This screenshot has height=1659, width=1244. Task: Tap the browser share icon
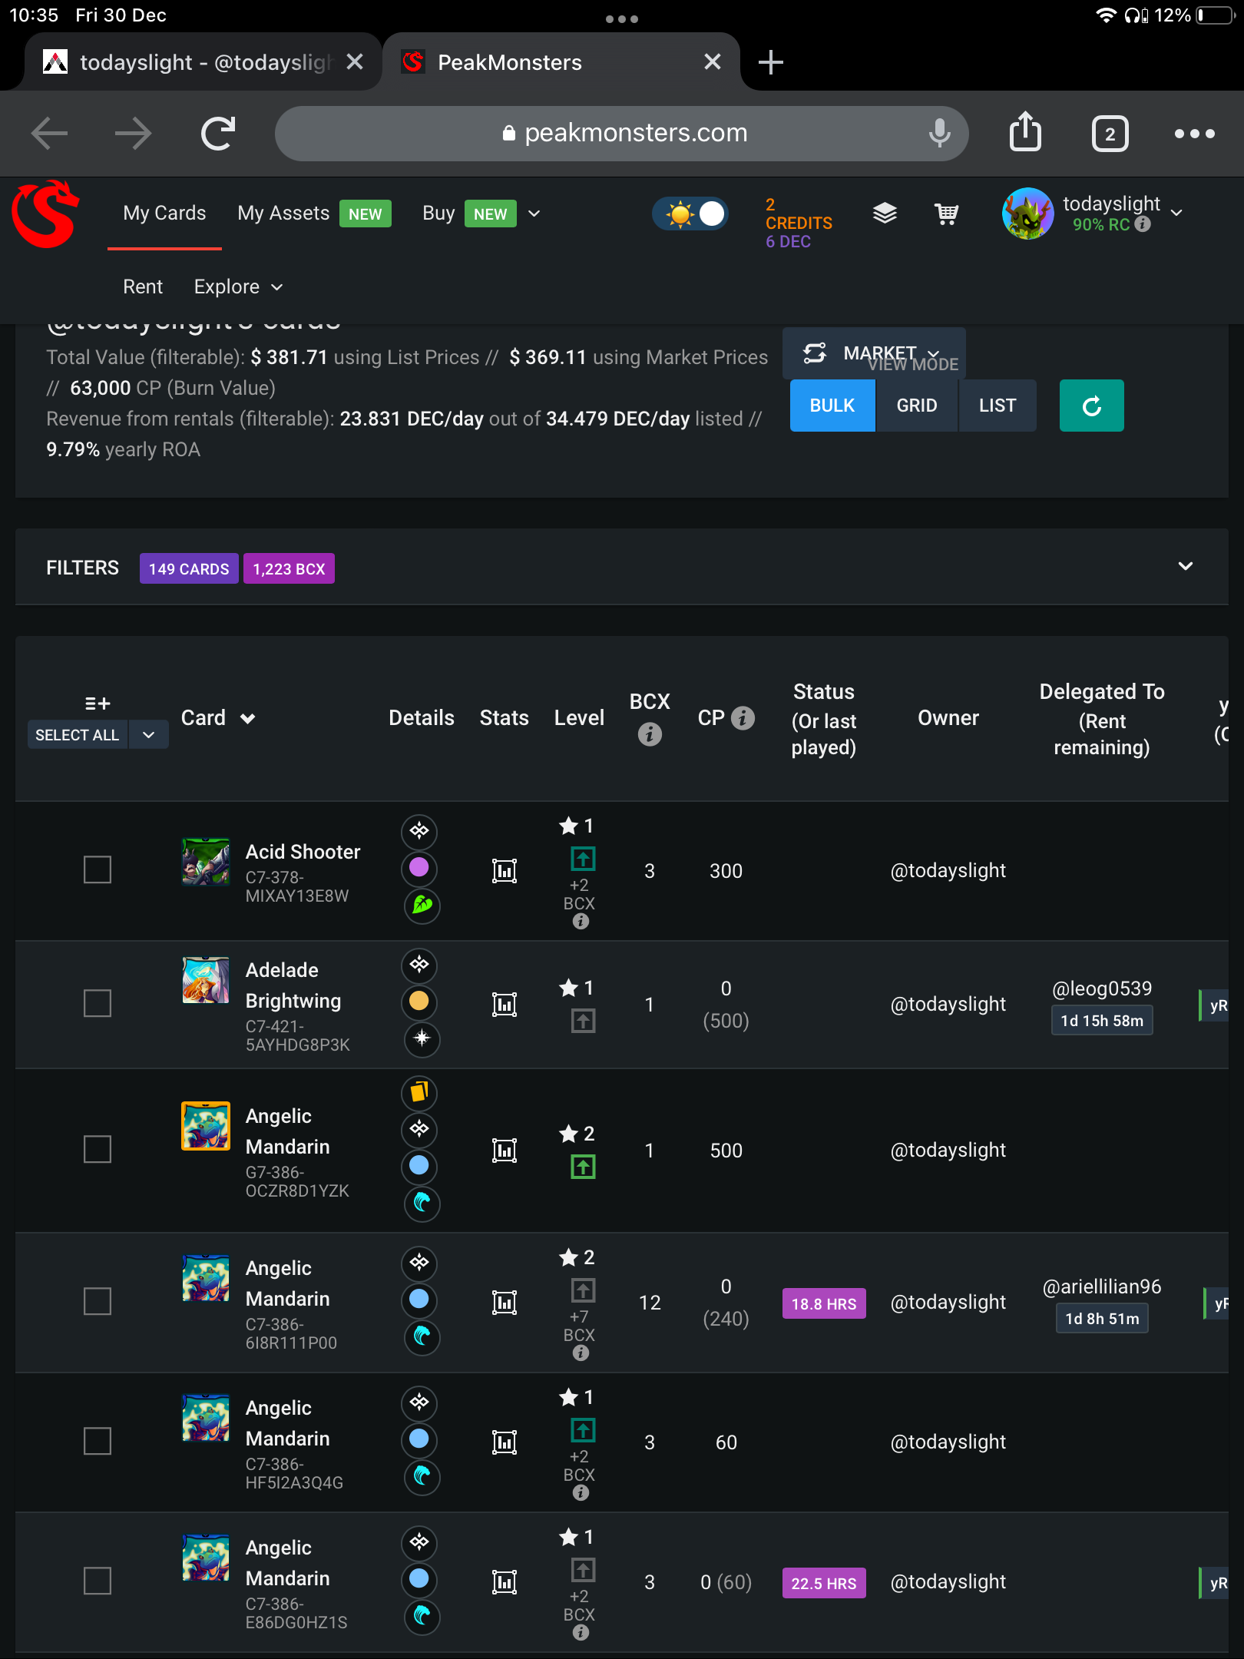coord(1025,132)
